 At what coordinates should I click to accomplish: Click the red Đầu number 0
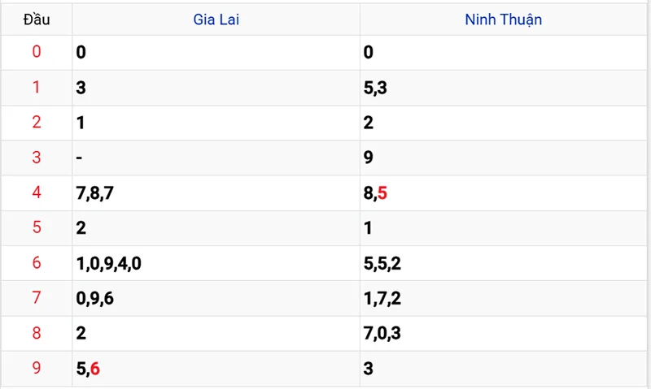coord(36,53)
